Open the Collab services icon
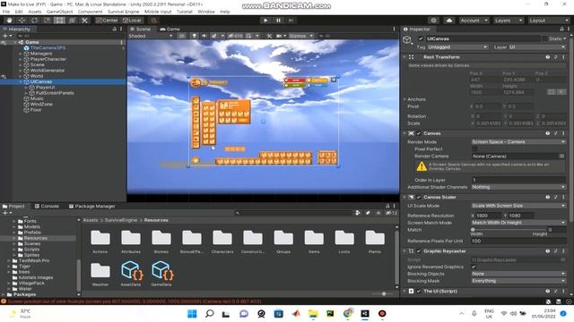Viewport: 574px width, 322px height. click(434, 21)
